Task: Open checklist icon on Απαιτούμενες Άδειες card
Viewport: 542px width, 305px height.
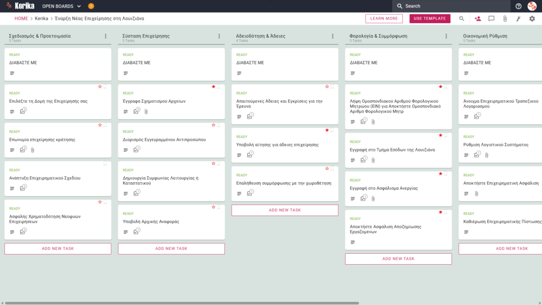Action: pyautogui.click(x=250, y=116)
